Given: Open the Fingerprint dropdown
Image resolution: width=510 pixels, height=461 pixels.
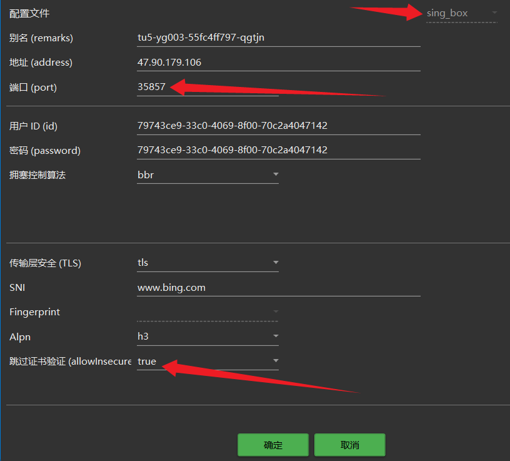Looking at the screenshot, I should point(207,312).
